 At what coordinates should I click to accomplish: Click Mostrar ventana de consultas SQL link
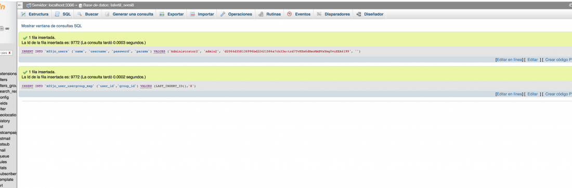52,26
